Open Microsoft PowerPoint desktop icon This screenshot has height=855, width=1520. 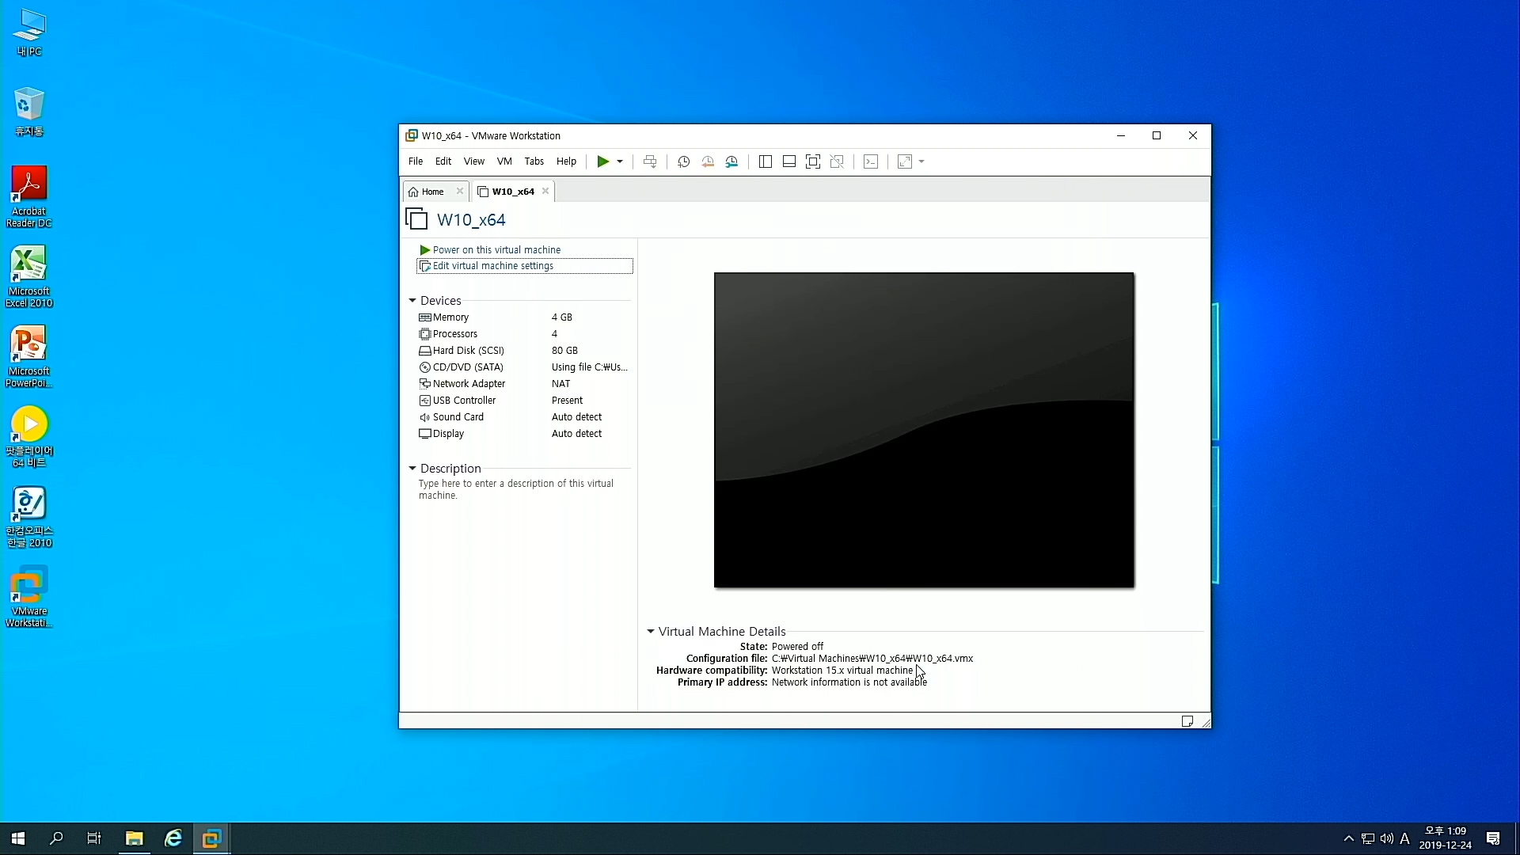click(29, 357)
